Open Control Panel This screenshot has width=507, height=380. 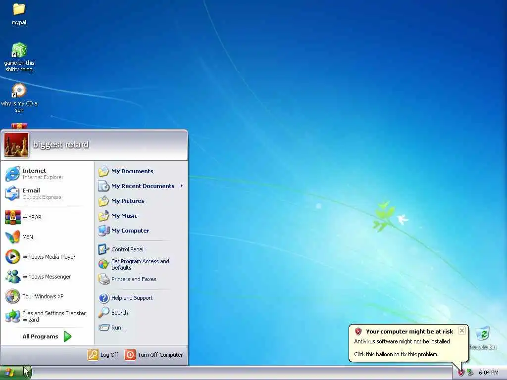(x=141, y=249)
